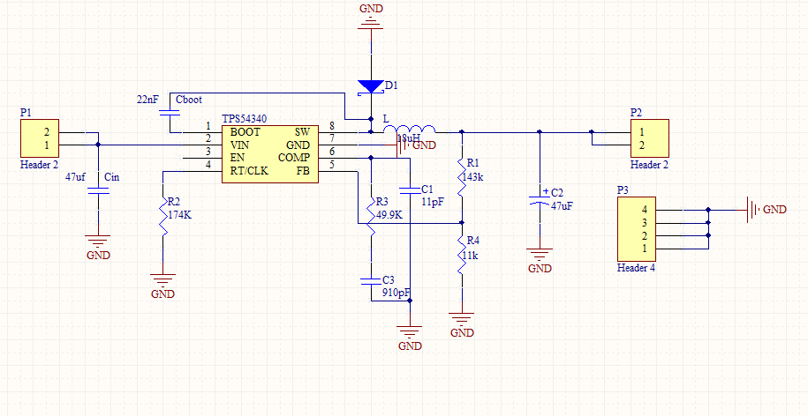Click the Header 2 label under P2

650,165
